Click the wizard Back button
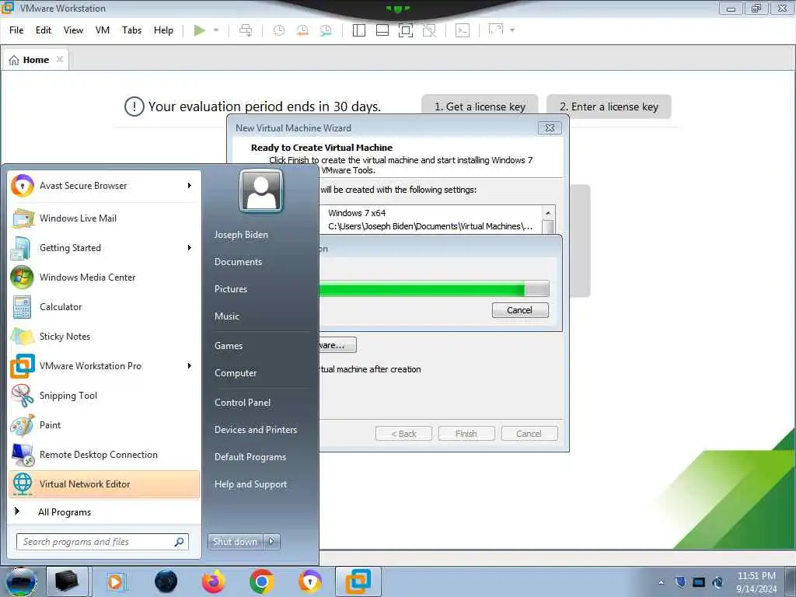 coord(403,434)
